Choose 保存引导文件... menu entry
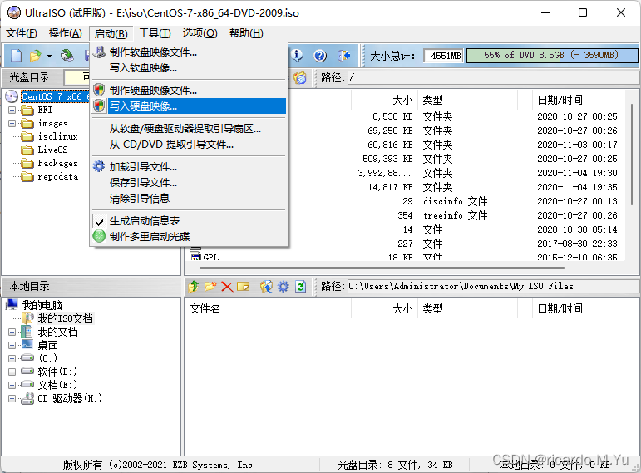 [x=189, y=182]
